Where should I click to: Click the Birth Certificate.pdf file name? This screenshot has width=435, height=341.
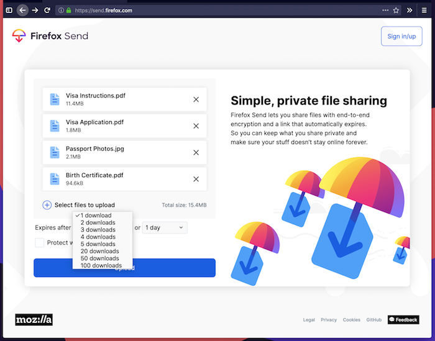click(x=94, y=175)
